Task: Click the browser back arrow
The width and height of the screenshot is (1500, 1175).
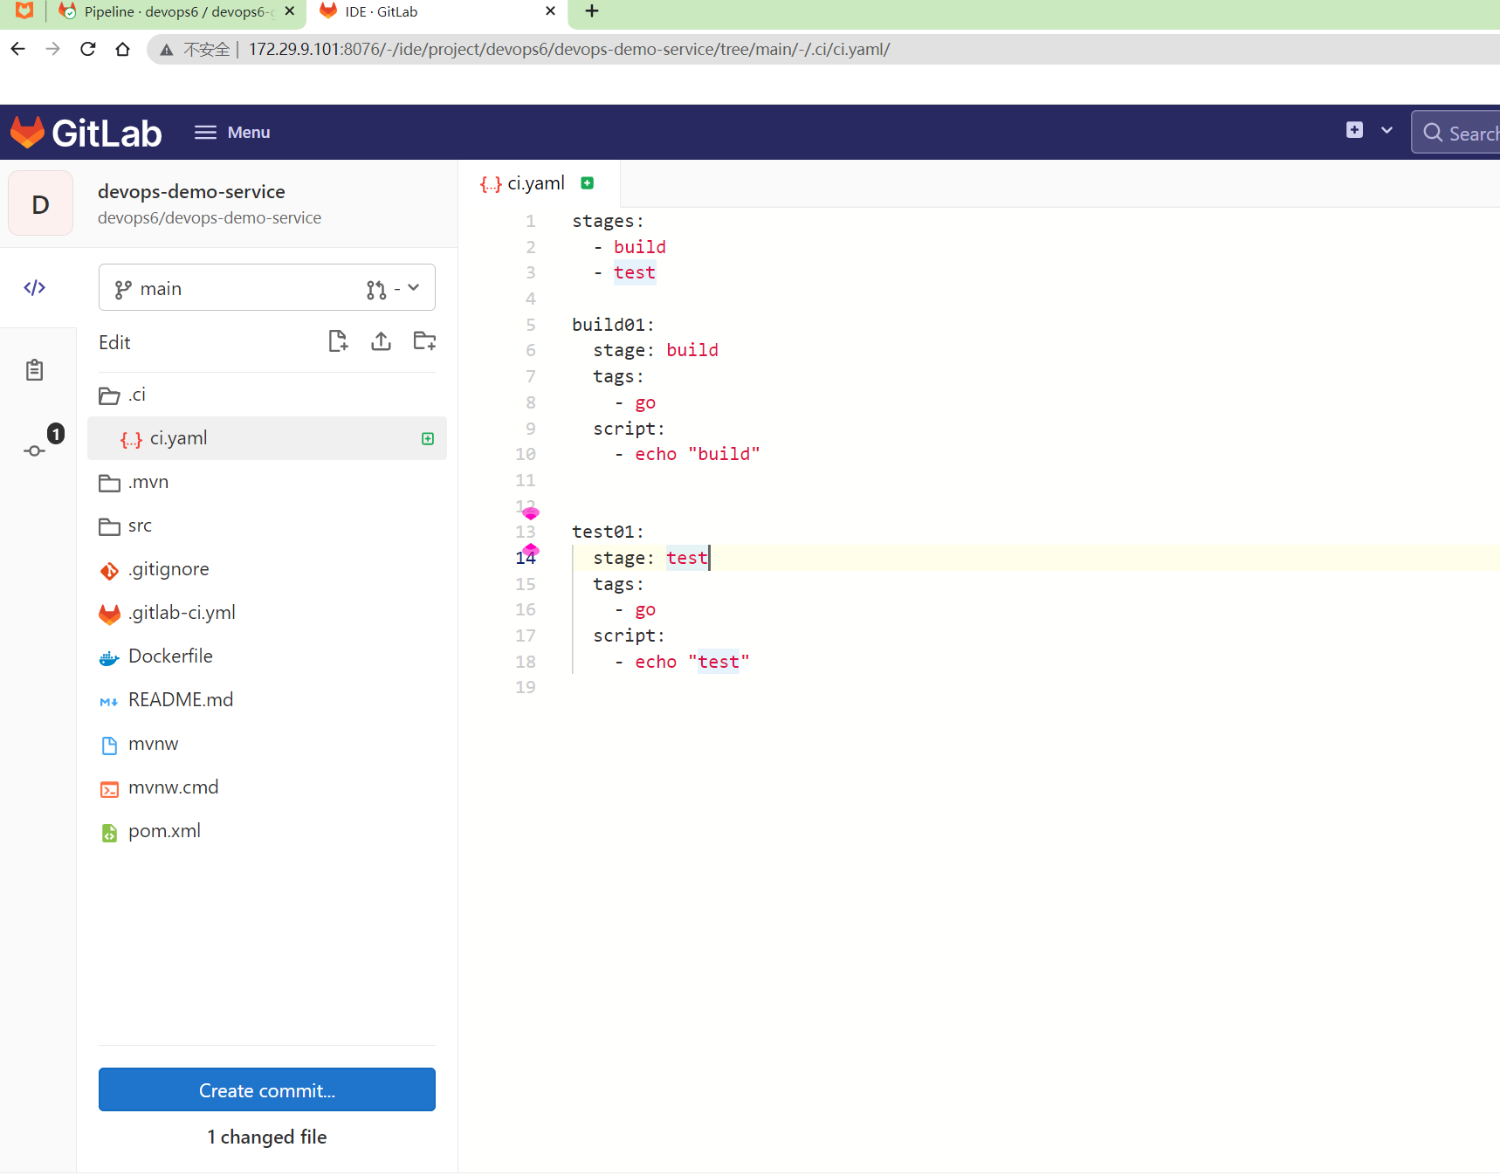Action: [18, 49]
